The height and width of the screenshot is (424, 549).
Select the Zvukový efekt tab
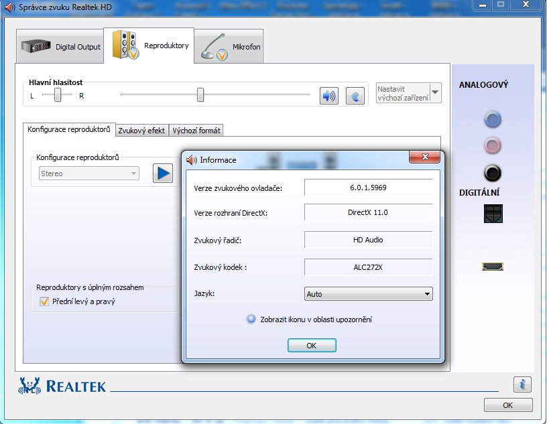[x=141, y=131]
